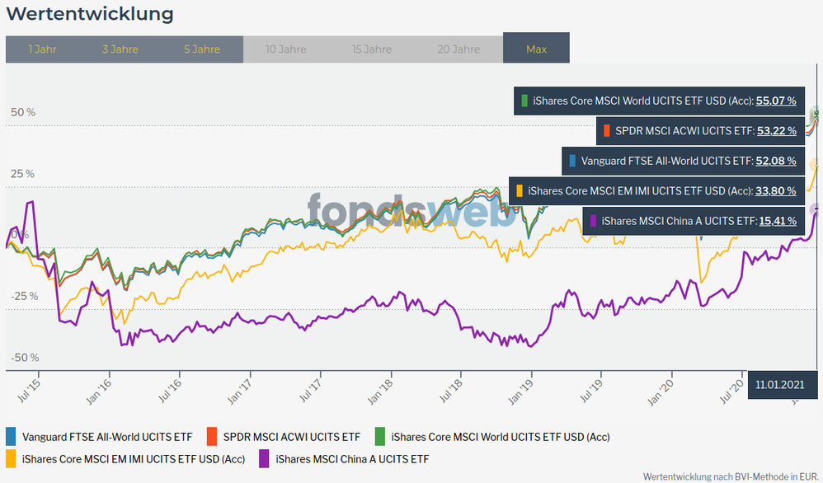The height and width of the screenshot is (483, 823).
Task: Choose the 5 Jahre period tab
Action: click(x=202, y=49)
